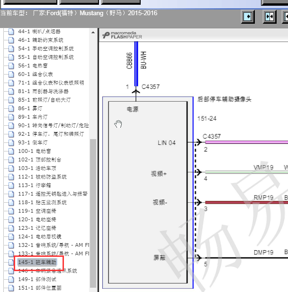The height and width of the screenshot is (292, 288).
Task: Open 71-1 组合仪表和仪表板照明 diagram
Action: click(51, 83)
